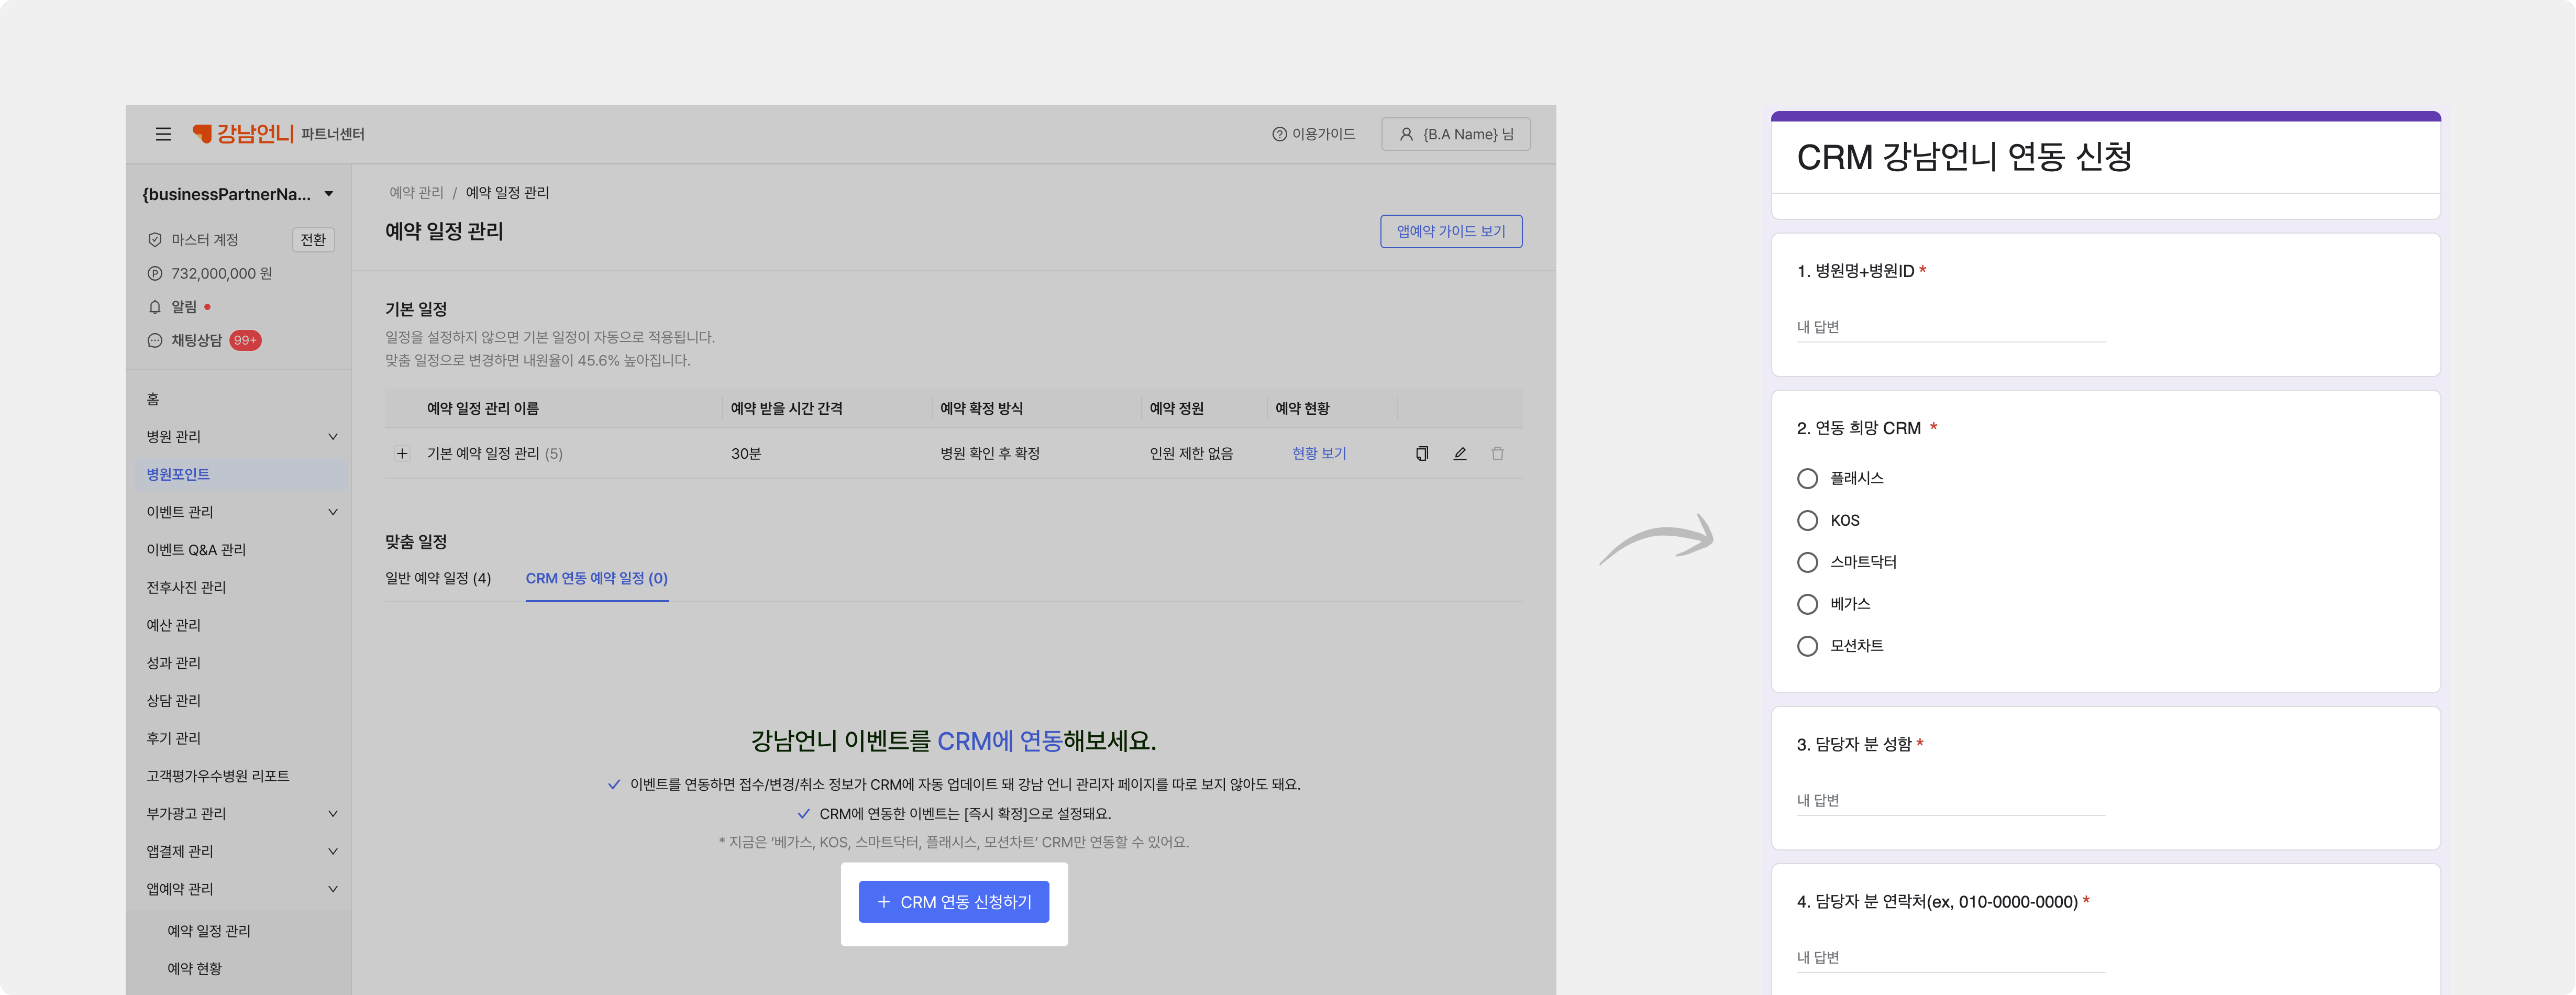Expand the 병원 관리 menu
Image resolution: width=2576 pixels, height=995 pixels.
tap(241, 437)
